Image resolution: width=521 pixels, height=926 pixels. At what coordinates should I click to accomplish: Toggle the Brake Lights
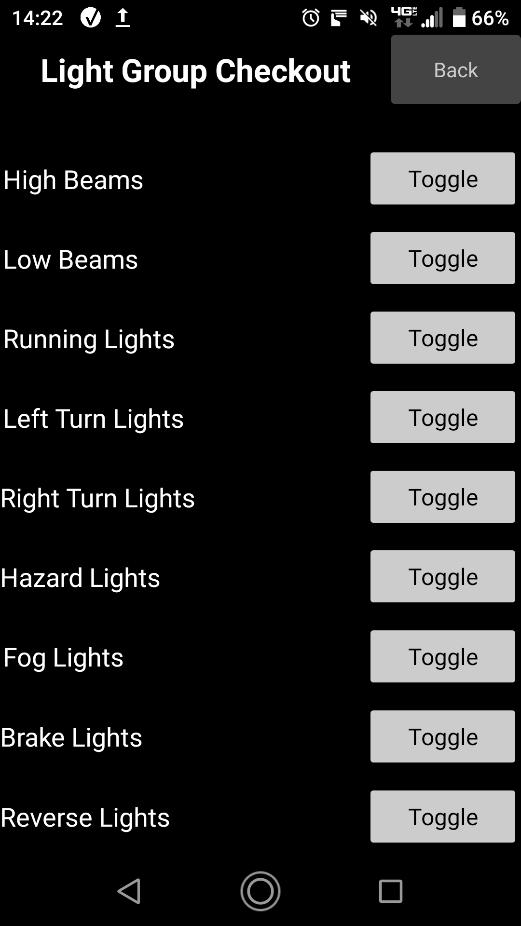(442, 736)
